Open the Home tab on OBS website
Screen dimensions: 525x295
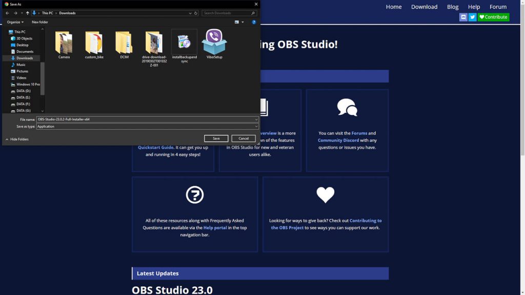click(x=394, y=7)
